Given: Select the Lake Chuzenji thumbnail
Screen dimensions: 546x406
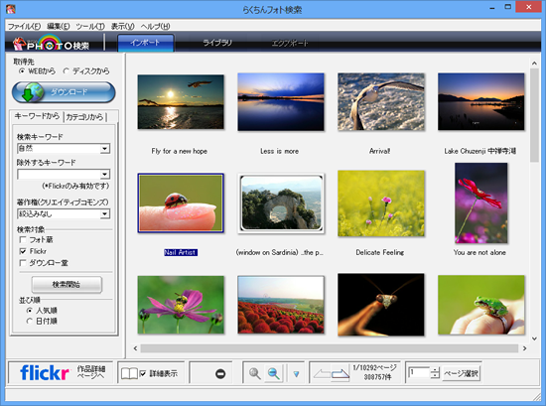Looking at the screenshot, I should pyautogui.click(x=480, y=101).
